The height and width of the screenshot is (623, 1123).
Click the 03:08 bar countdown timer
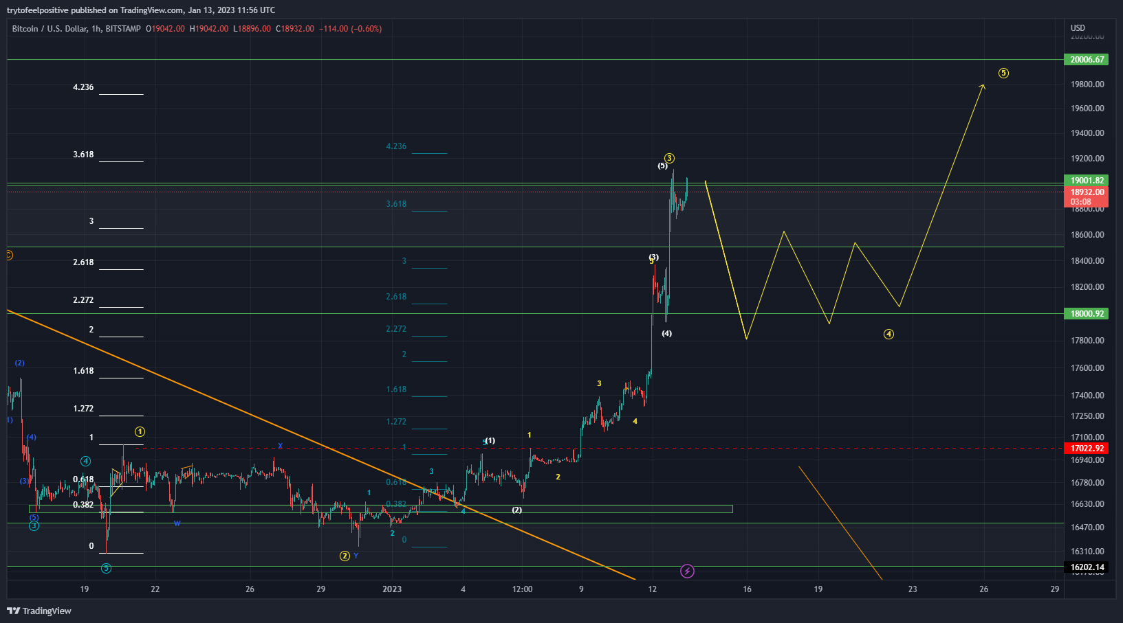1080,202
